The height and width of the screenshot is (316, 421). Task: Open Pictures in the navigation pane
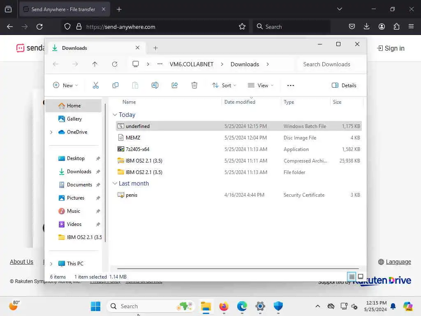click(x=76, y=198)
